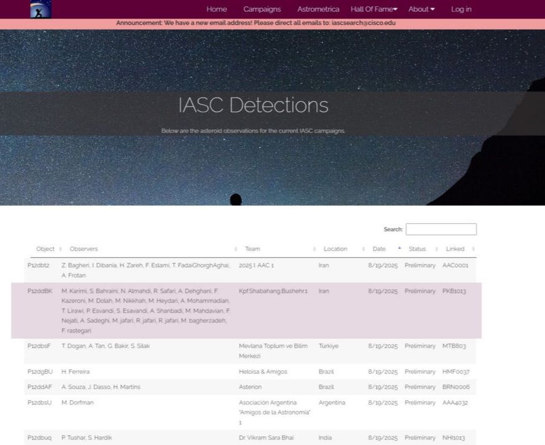Click the P12dgBU row by H. Ferreira

click(x=250, y=372)
